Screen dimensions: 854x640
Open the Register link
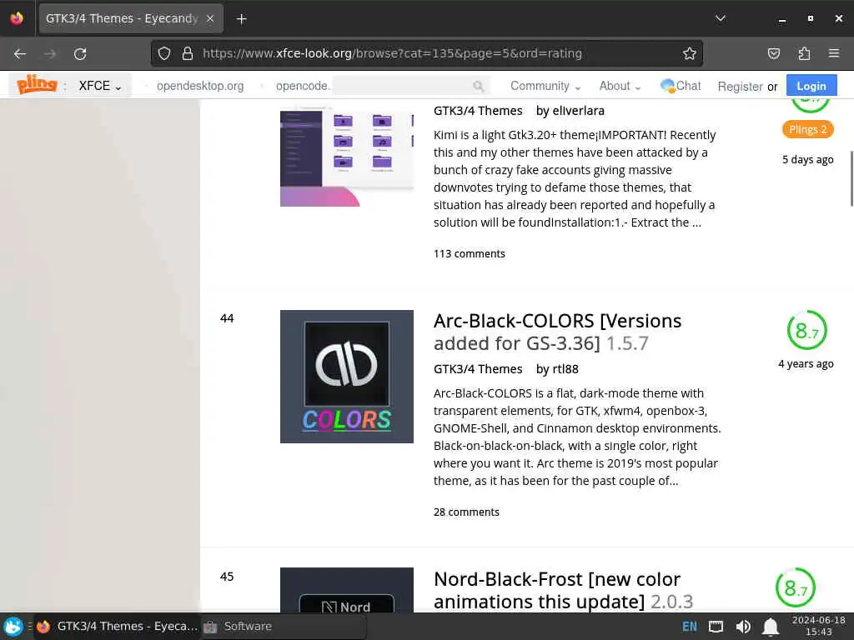tap(740, 87)
